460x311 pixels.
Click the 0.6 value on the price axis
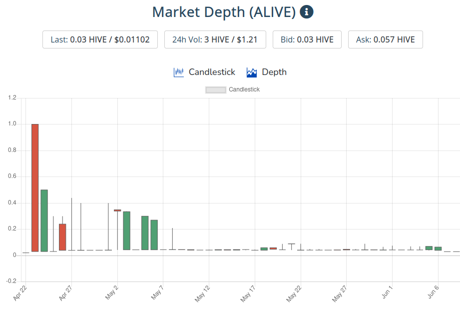coord(12,176)
